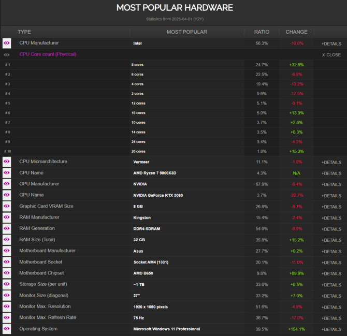Open +DETAILS for Storage Size (per unit)
The height and width of the screenshot is (336, 347).
click(x=331, y=285)
